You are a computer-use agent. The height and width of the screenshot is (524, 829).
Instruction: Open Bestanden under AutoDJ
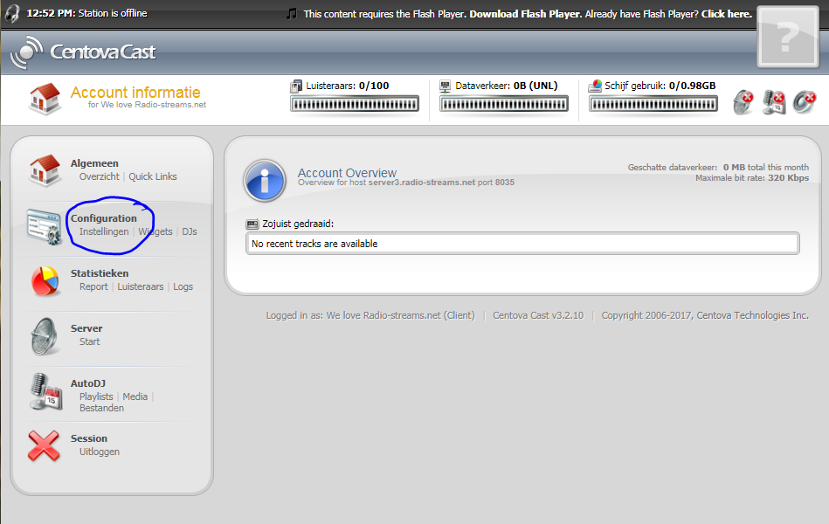[x=101, y=408]
